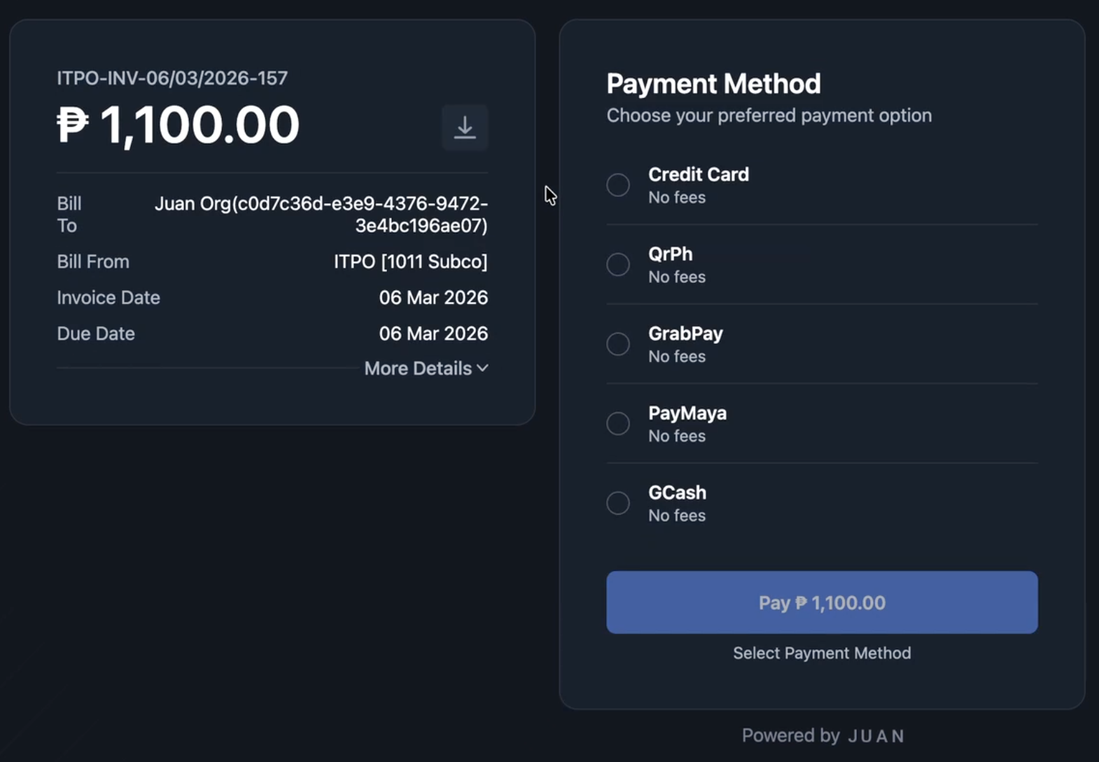Click the Due Date value
The height and width of the screenshot is (762, 1099).
coord(433,333)
